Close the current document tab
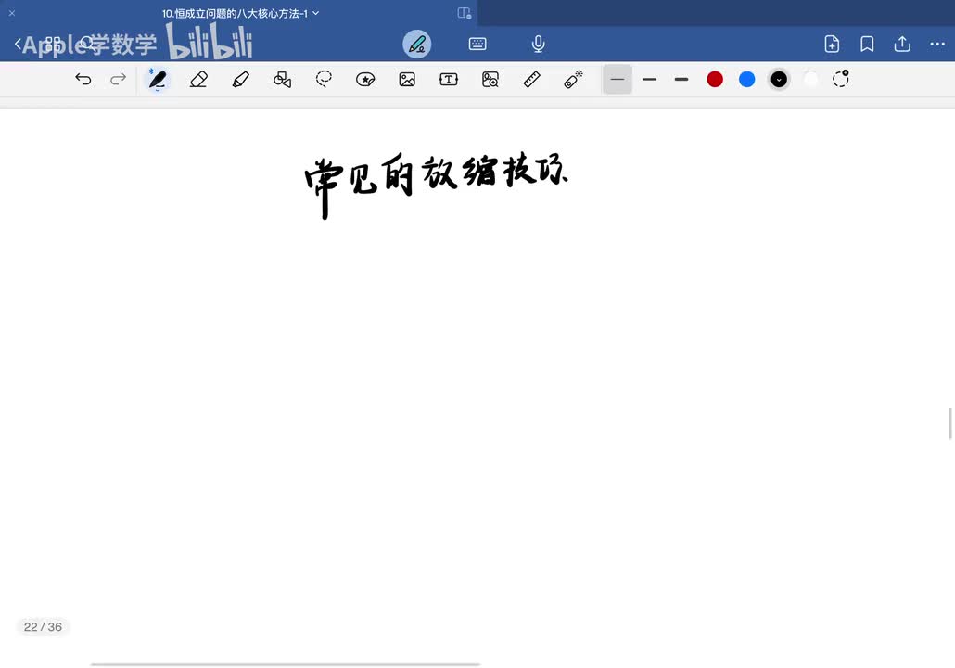Screen dimensions: 955x668 pyautogui.click(x=11, y=13)
